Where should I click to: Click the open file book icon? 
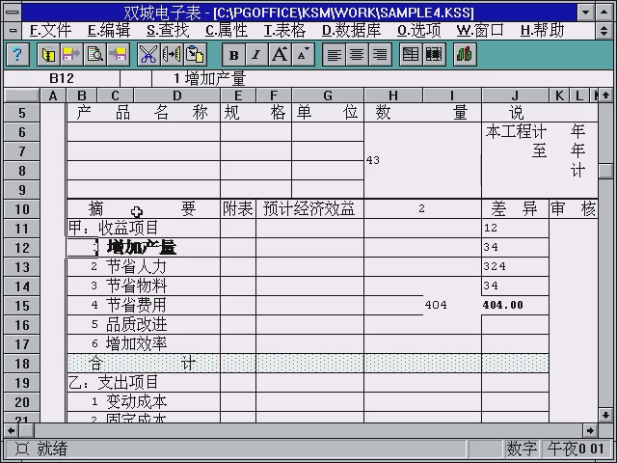(48, 54)
